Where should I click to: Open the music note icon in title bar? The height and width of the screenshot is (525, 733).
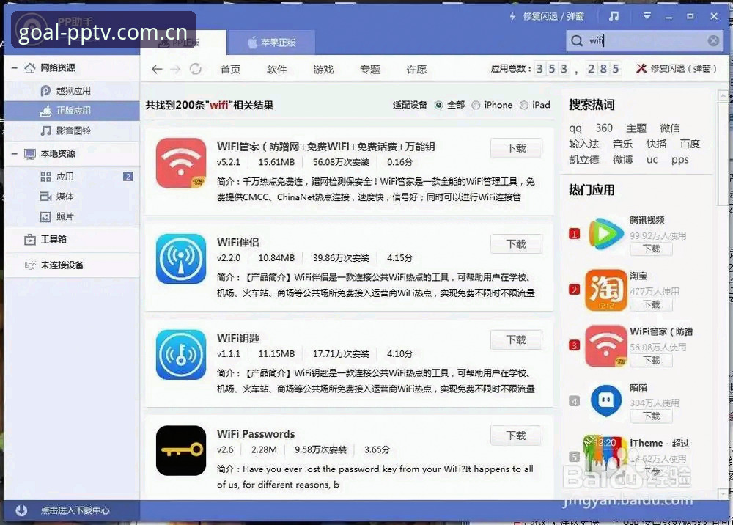point(614,16)
